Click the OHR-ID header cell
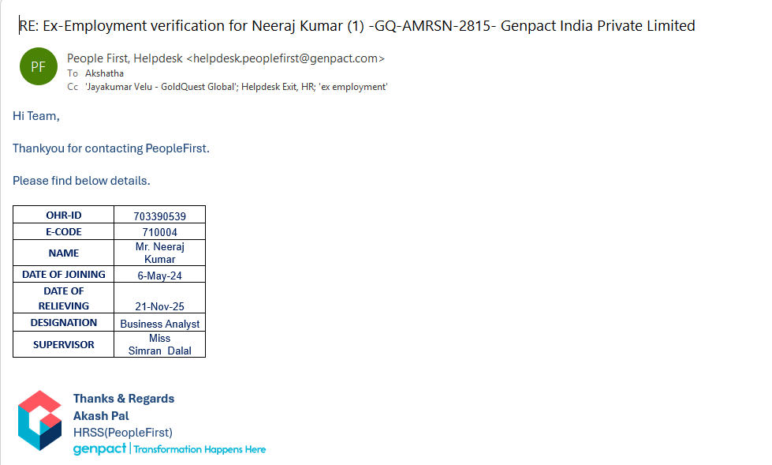772x465 pixels. (64, 215)
